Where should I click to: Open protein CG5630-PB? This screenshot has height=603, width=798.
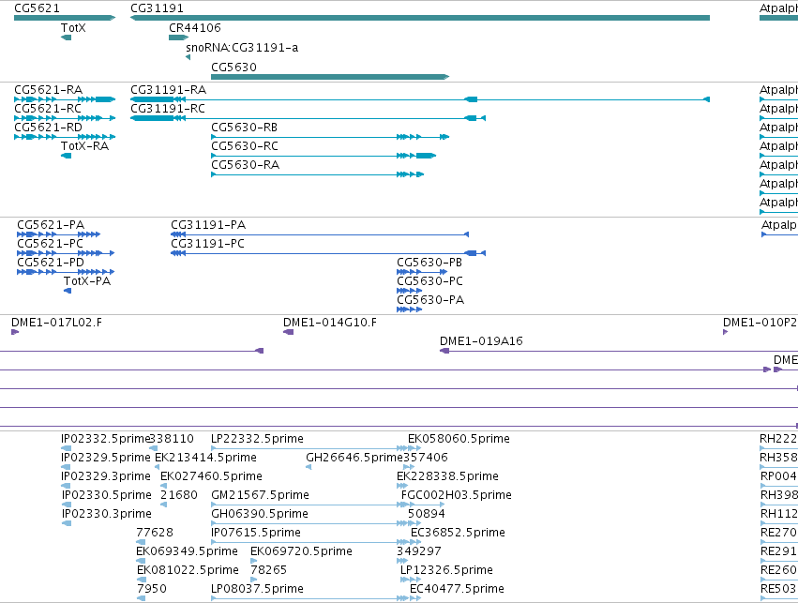429,263
